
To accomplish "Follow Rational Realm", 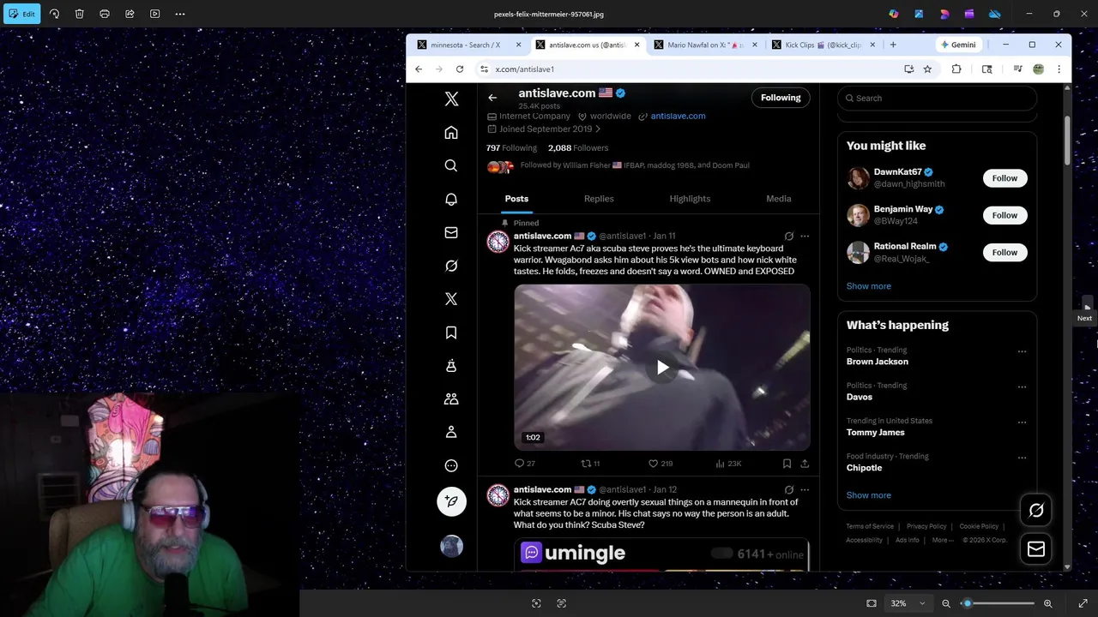I will point(1004,252).
